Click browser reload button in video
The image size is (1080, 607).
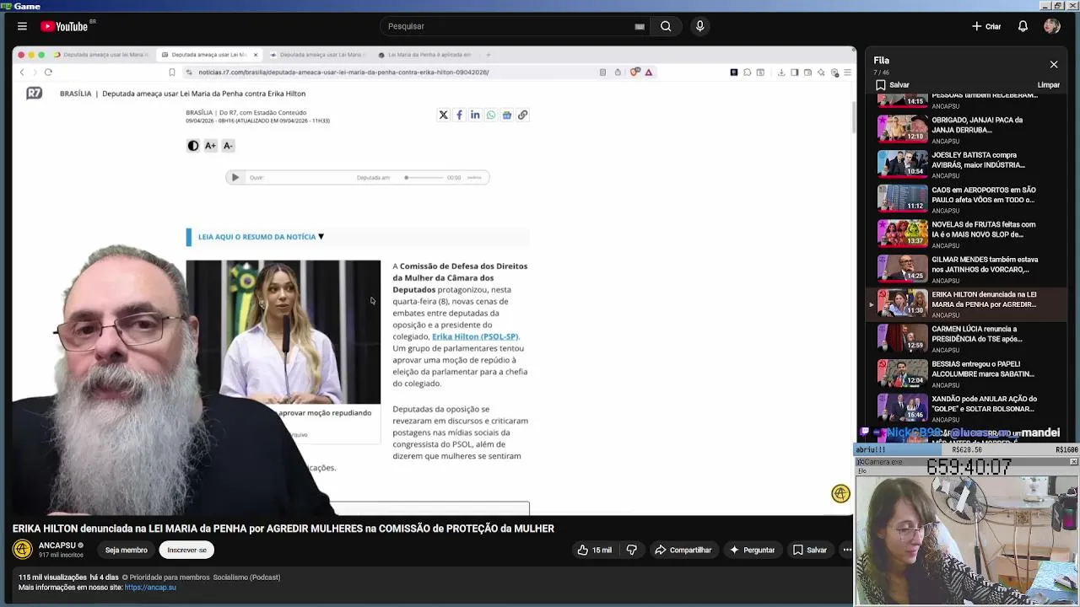coord(48,72)
